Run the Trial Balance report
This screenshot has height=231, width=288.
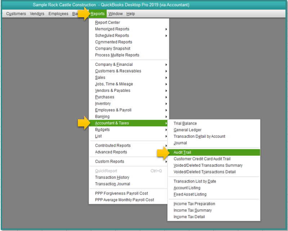[x=214, y=124]
